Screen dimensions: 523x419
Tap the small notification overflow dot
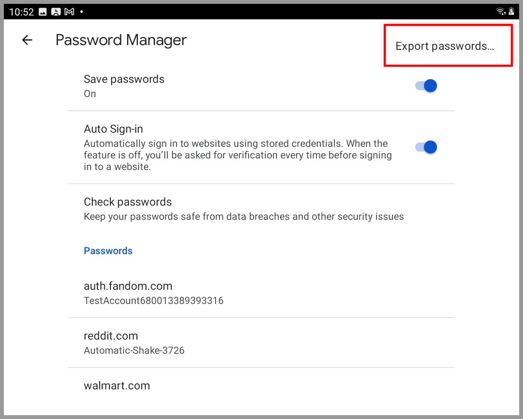tap(82, 12)
